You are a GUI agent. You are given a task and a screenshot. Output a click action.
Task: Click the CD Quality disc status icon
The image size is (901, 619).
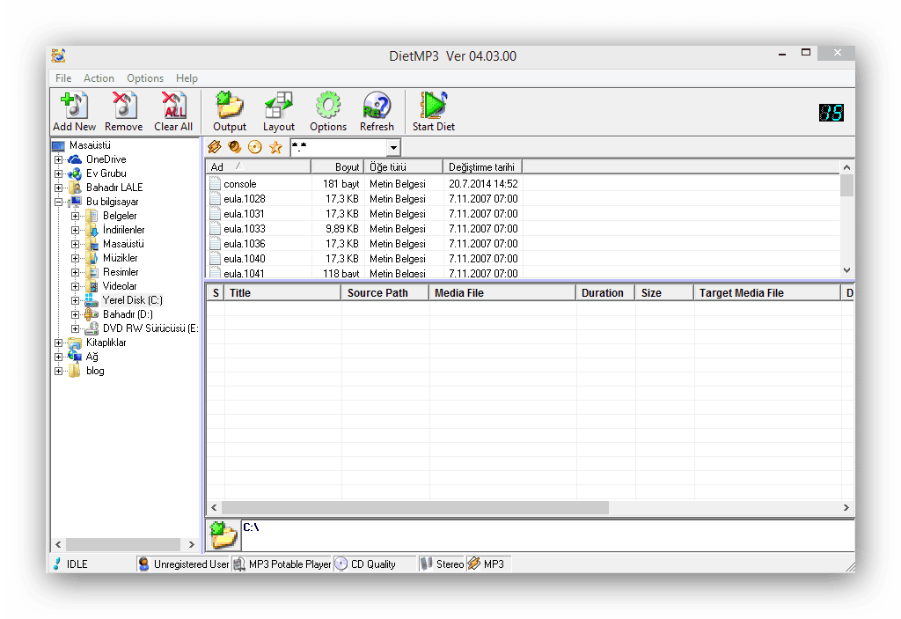point(341,564)
